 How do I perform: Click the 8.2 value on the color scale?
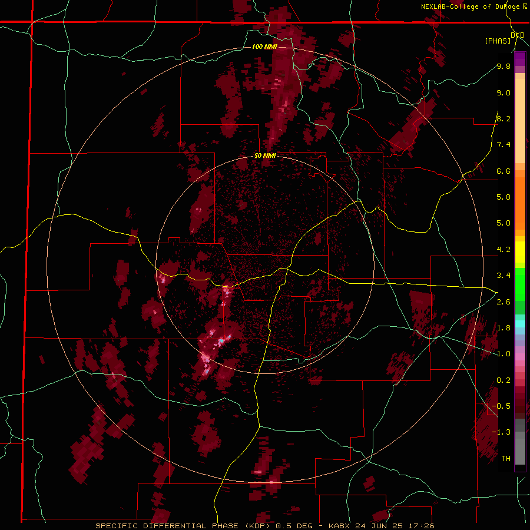click(x=503, y=119)
